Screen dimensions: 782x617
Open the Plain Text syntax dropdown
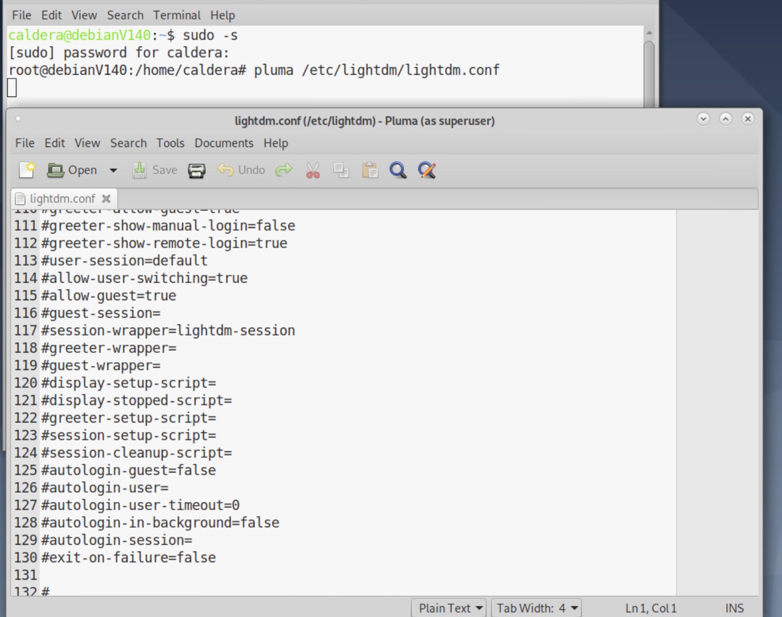450,608
